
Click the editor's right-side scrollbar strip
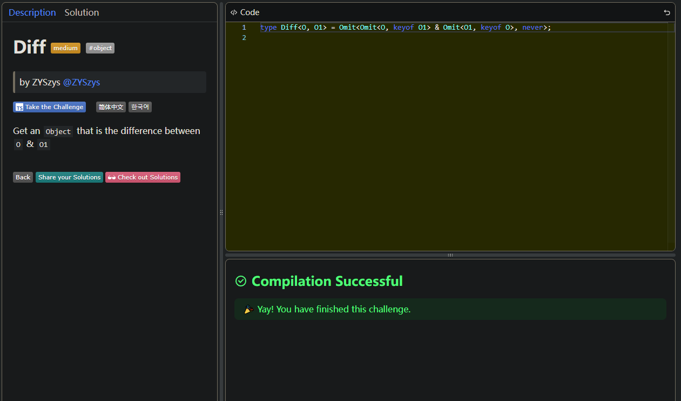(x=671, y=135)
